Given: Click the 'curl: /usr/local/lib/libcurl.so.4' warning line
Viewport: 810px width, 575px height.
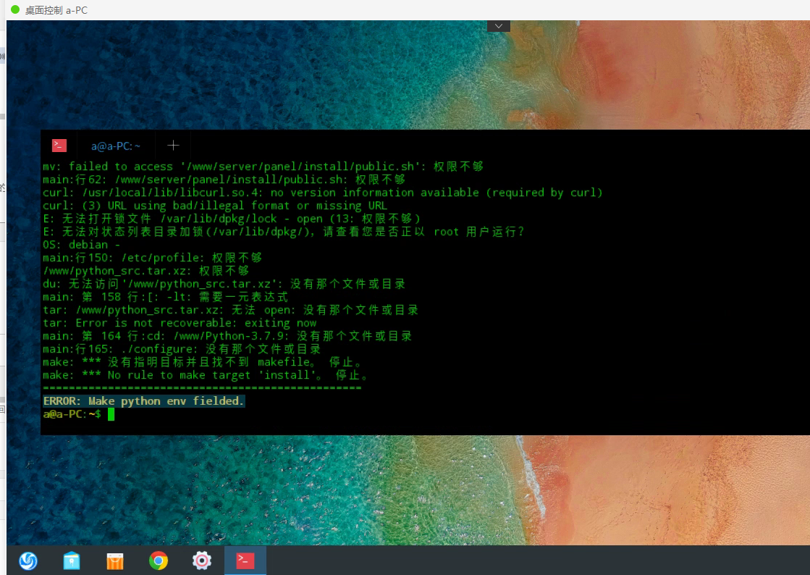Looking at the screenshot, I should (323, 192).
